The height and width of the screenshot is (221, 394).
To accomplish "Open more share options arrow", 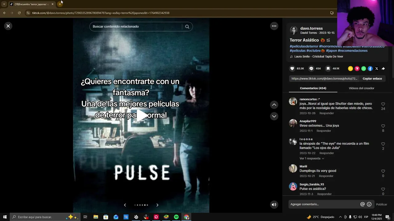I will (383, 69).
